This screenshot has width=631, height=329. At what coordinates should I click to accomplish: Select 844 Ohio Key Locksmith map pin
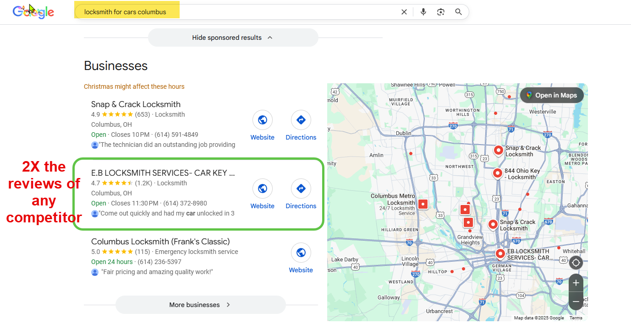tap(498, 173)
